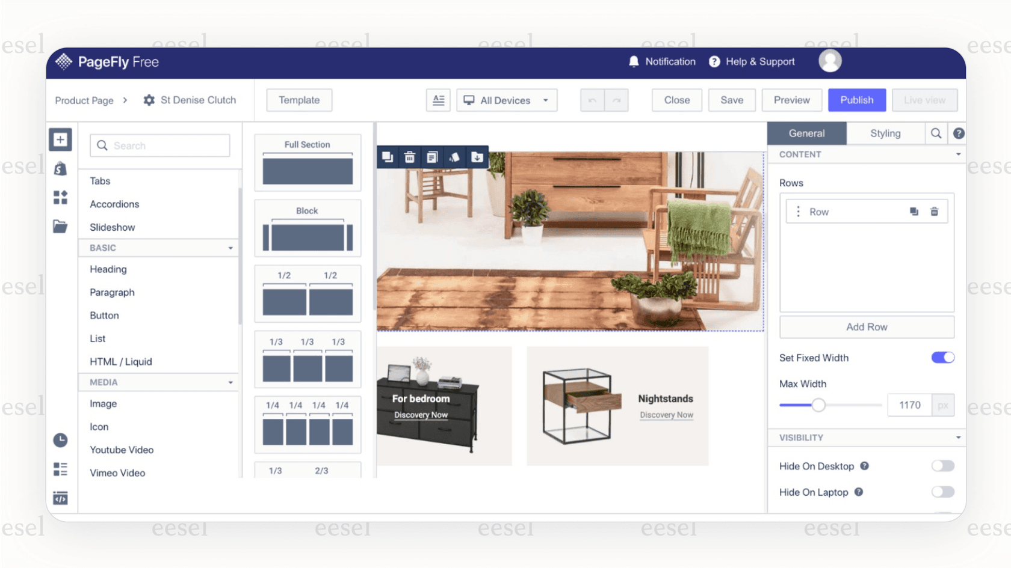Viewport: 1011px width, 568px height.
Task: Delete the selected section using trash icon
Action: 409,157
